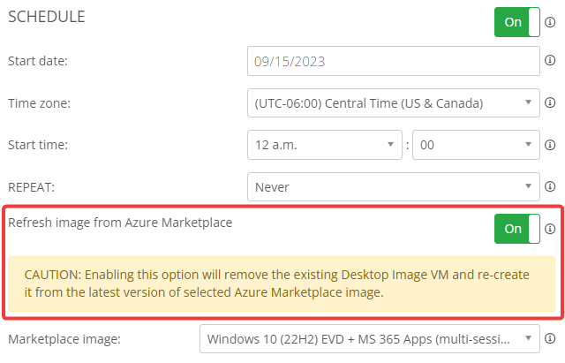The image size is (565, 363).
Task: Click the SCHEDULE section heading
Action: click(x=46, y=17)
